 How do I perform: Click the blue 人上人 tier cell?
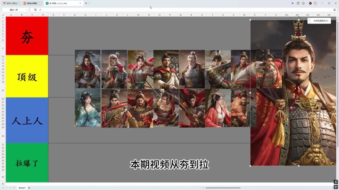coord(27,120)
